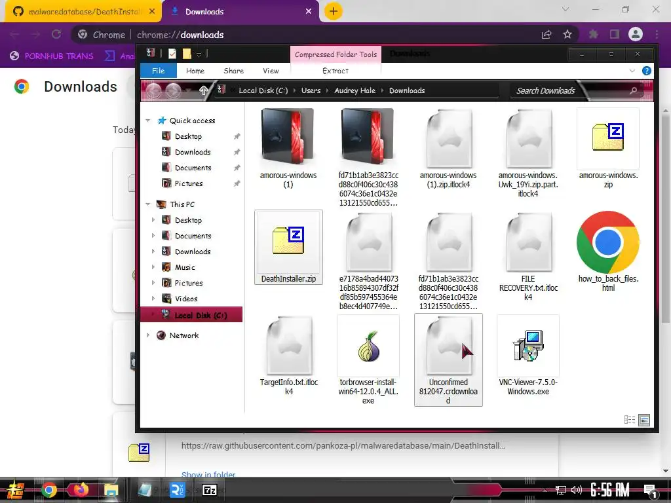Bookmark this page with Chrome star icon
Image resolution: width=671 pixels, height=503 pixels.
coord(567,34)
